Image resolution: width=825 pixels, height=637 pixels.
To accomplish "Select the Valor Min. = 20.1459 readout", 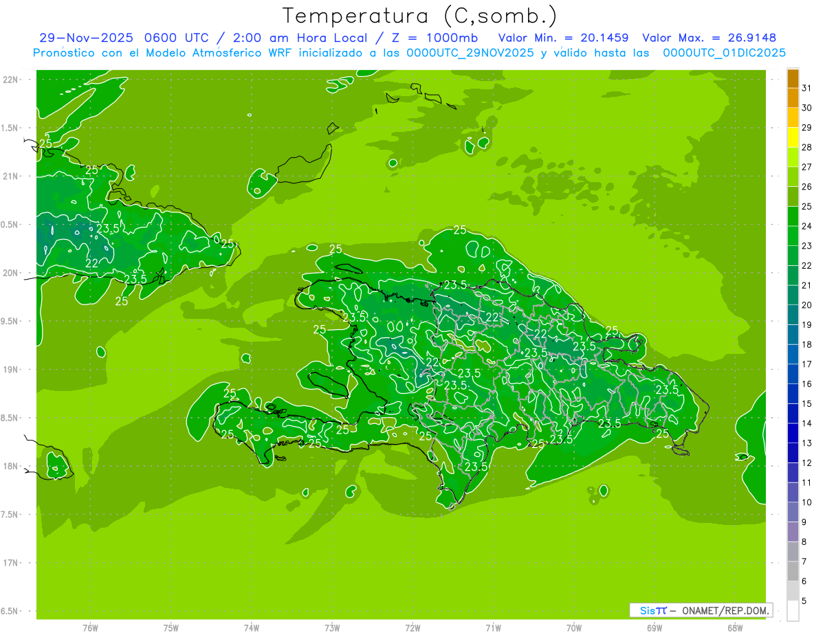I will pyautogui.click(x=563, y=38).
